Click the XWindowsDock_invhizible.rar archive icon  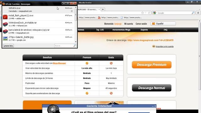coord(5,24)
